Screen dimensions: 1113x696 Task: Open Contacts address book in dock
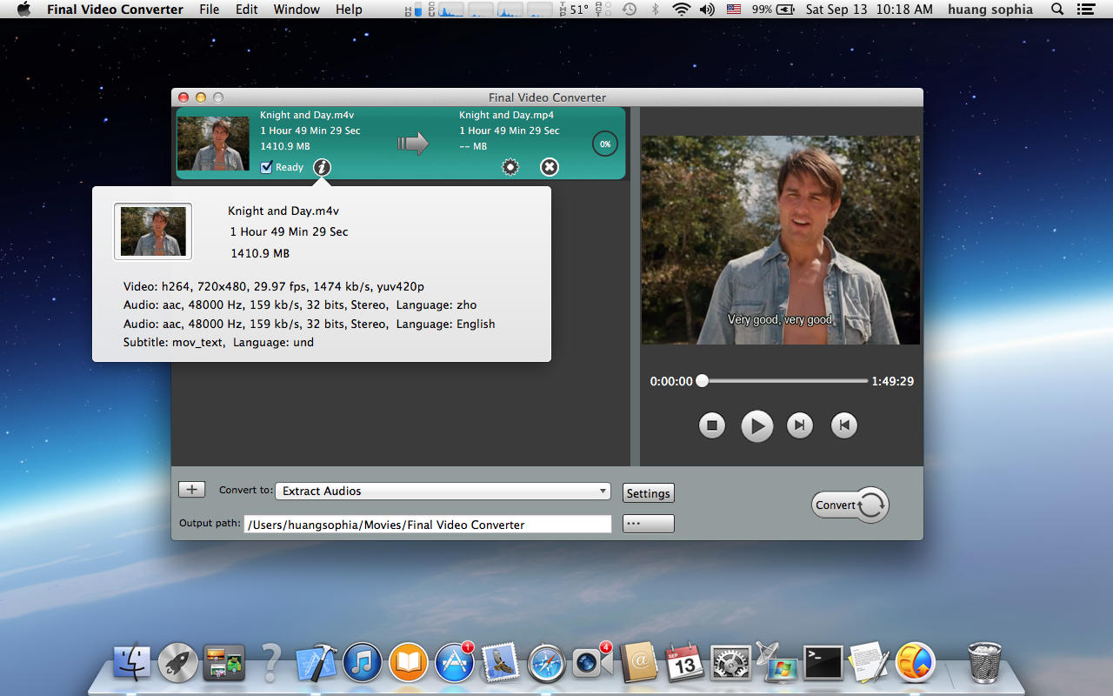[638, 663]
